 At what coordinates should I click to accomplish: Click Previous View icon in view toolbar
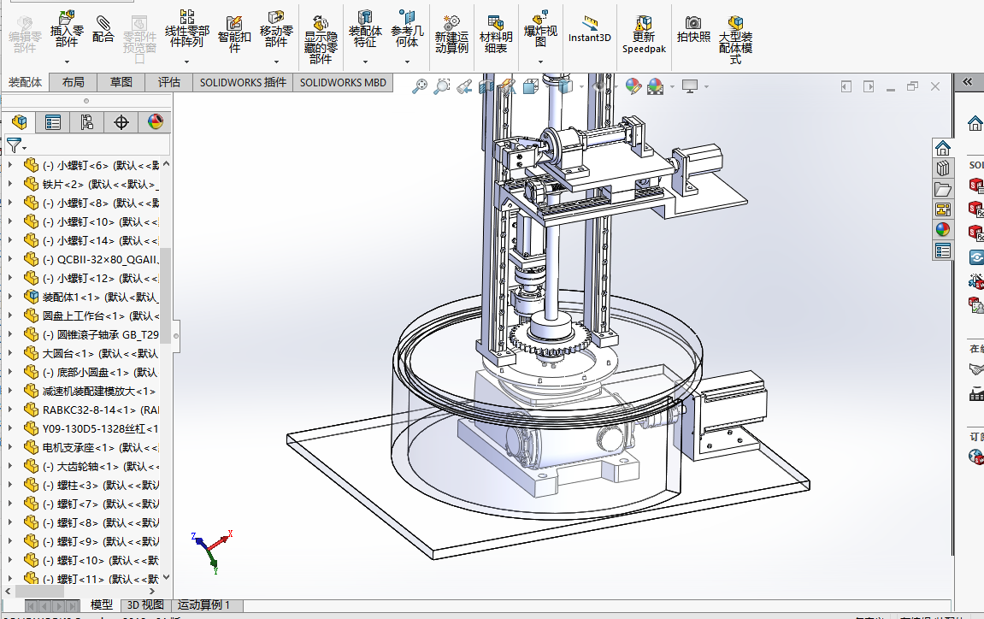(x=464, y=86)
